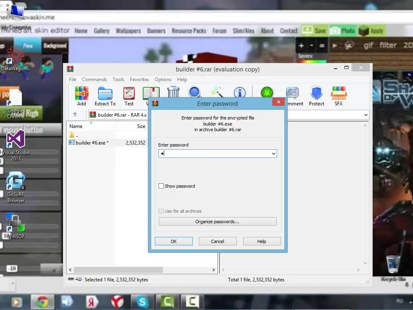
Task: Click the Add toolbar icon in WinRAR
Action: point(81,96)
